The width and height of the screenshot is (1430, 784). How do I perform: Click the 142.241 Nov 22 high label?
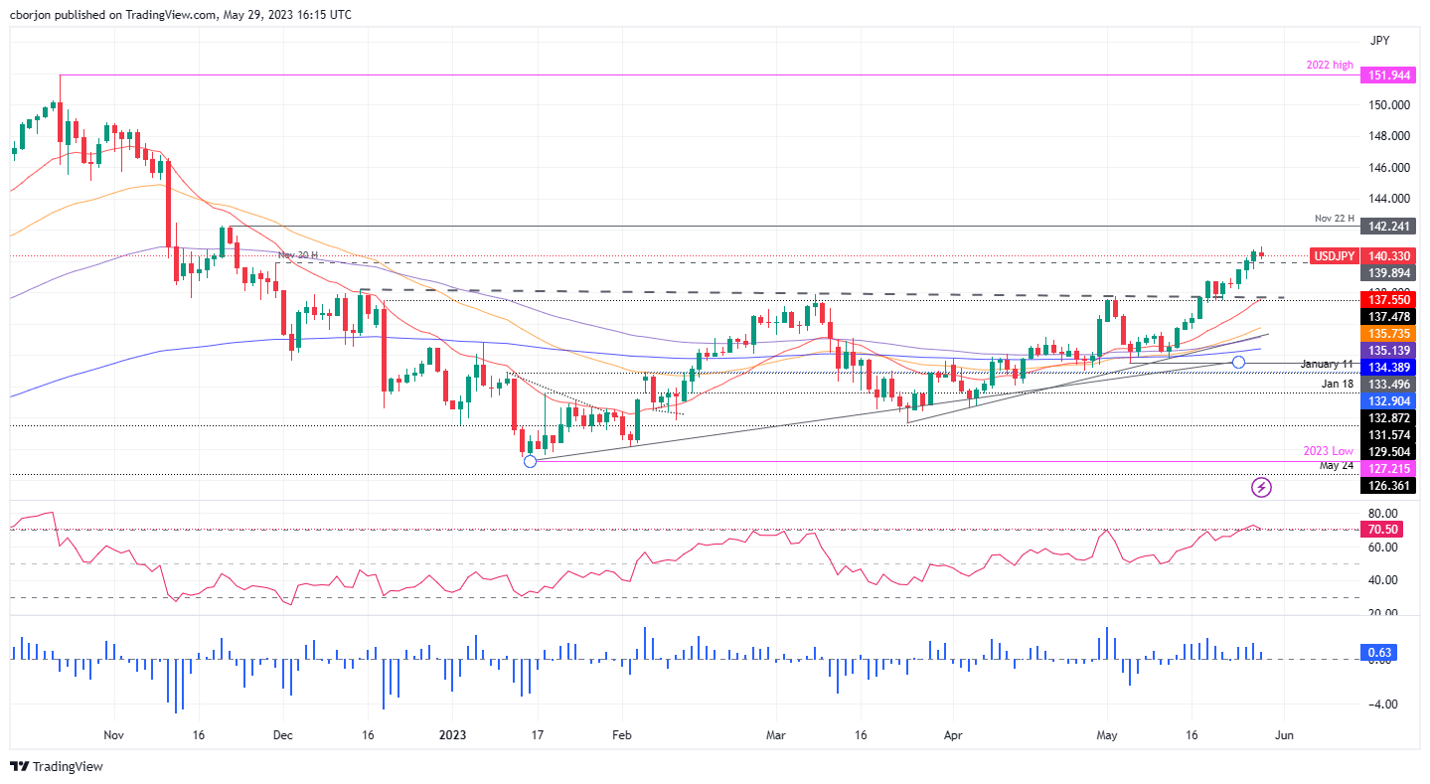pos(1388,227)
